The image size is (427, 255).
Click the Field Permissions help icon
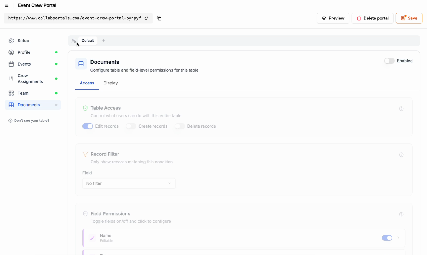pos(401,214)
